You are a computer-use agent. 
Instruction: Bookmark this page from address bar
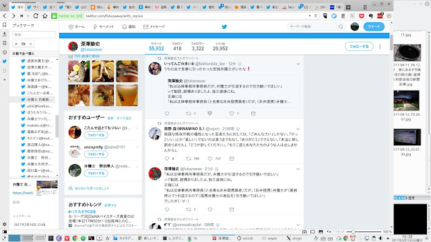[316, 16]
